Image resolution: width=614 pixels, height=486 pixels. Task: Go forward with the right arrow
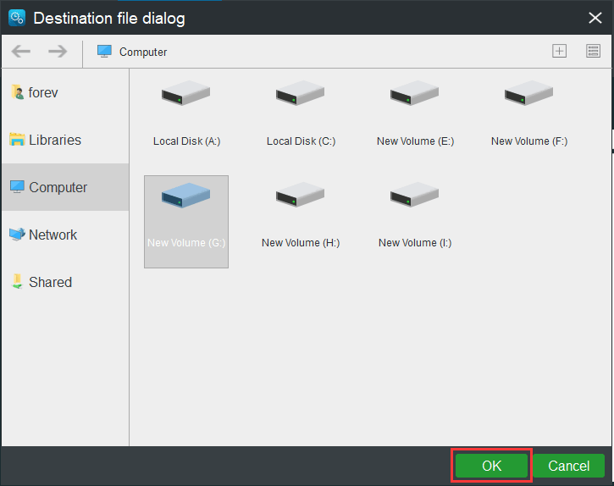pyautogui.click(x=58, y=52)
